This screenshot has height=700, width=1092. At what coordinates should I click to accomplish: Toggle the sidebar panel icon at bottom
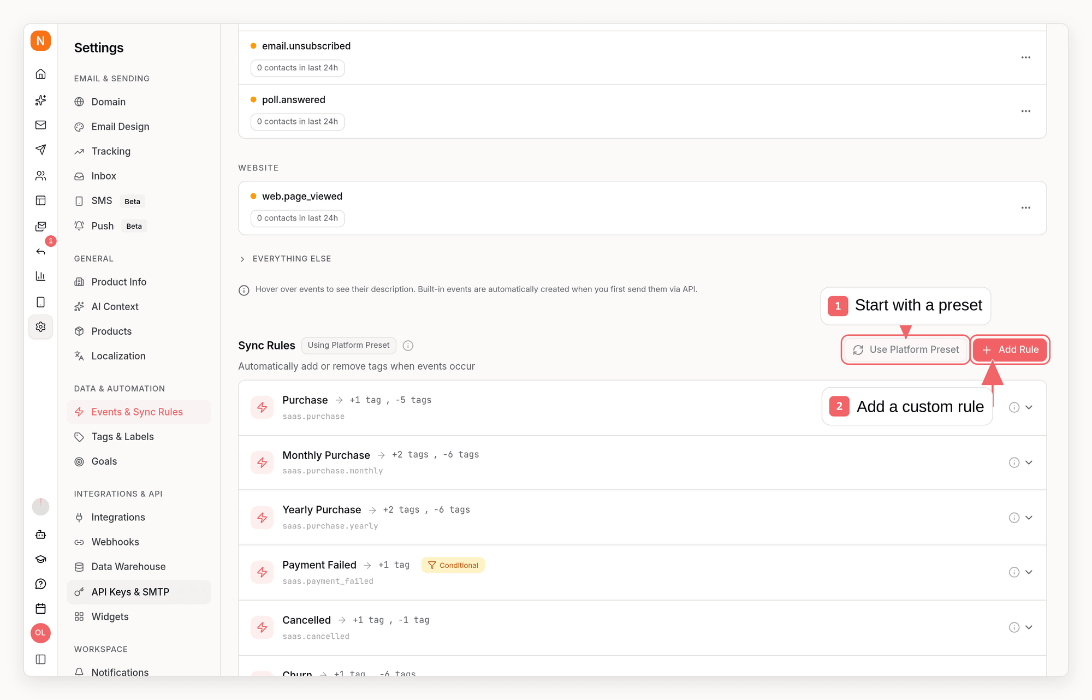pyautogui.click(x=40, y=659)
